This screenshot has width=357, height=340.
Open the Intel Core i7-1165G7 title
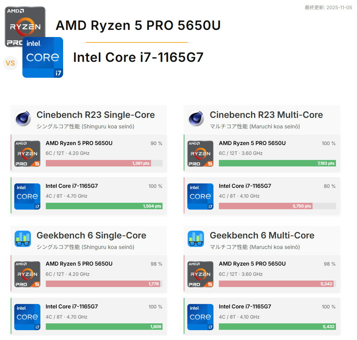point(138,57)
